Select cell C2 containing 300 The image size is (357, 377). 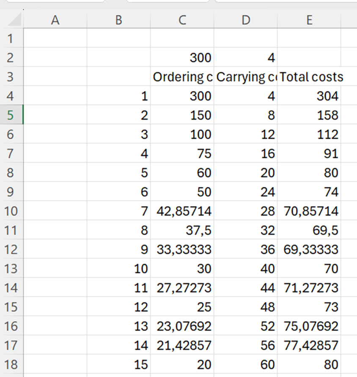coord(182,58)
